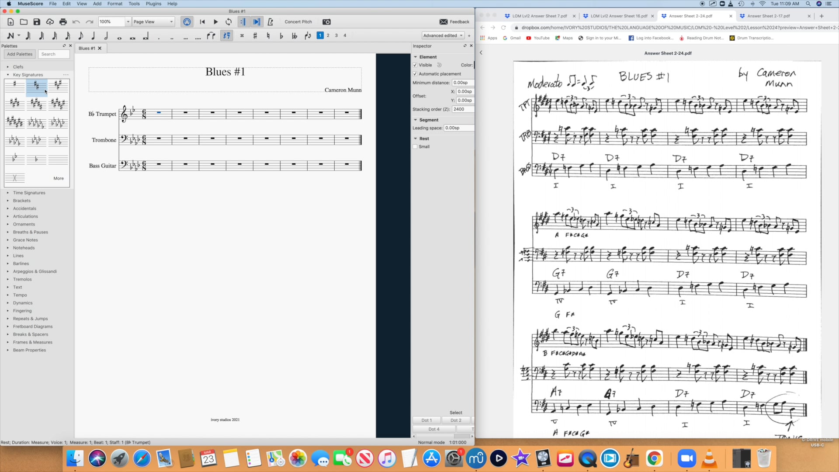Viewport: 839px width, 472px height.
Task: Toggle play repeats icon
Action: (x=243, y=22)
